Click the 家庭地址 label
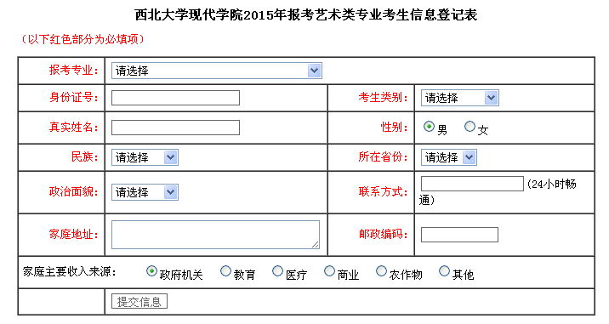 coord(73,234)
